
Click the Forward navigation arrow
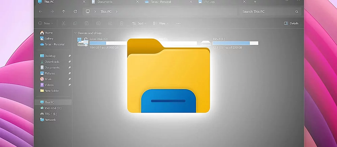coord(52,11)
